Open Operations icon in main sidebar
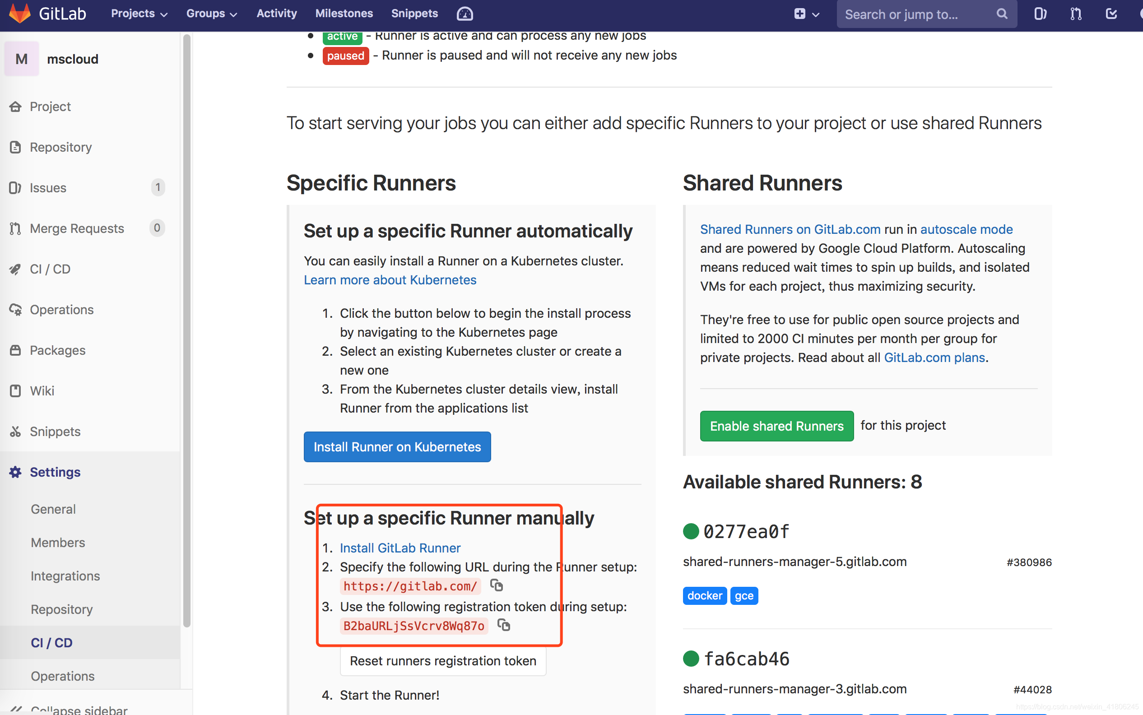This screenshot has width=1143, height=715. (15, 310)
